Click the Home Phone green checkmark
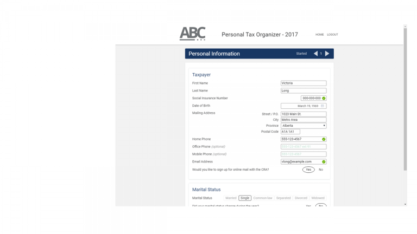Image resolution: width=417 pixels, height=234 pixels. pyautogui.click(x=324, y=139)
